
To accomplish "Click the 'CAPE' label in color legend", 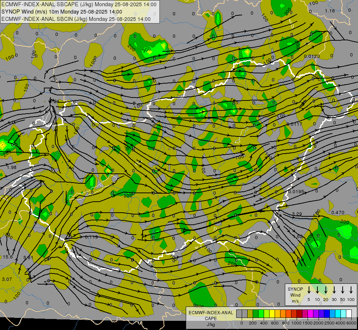I will coord(211,319).
